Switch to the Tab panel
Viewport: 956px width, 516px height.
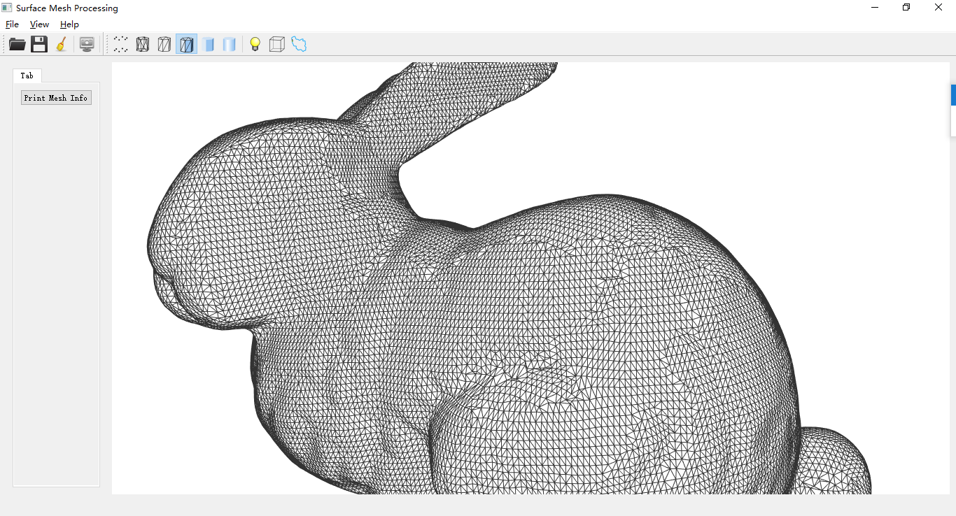27,76
